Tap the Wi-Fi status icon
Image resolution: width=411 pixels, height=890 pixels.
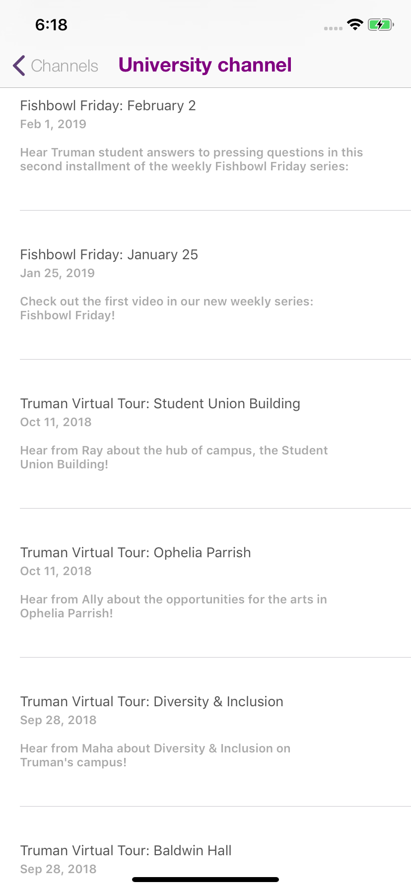(x=355, y=24)
